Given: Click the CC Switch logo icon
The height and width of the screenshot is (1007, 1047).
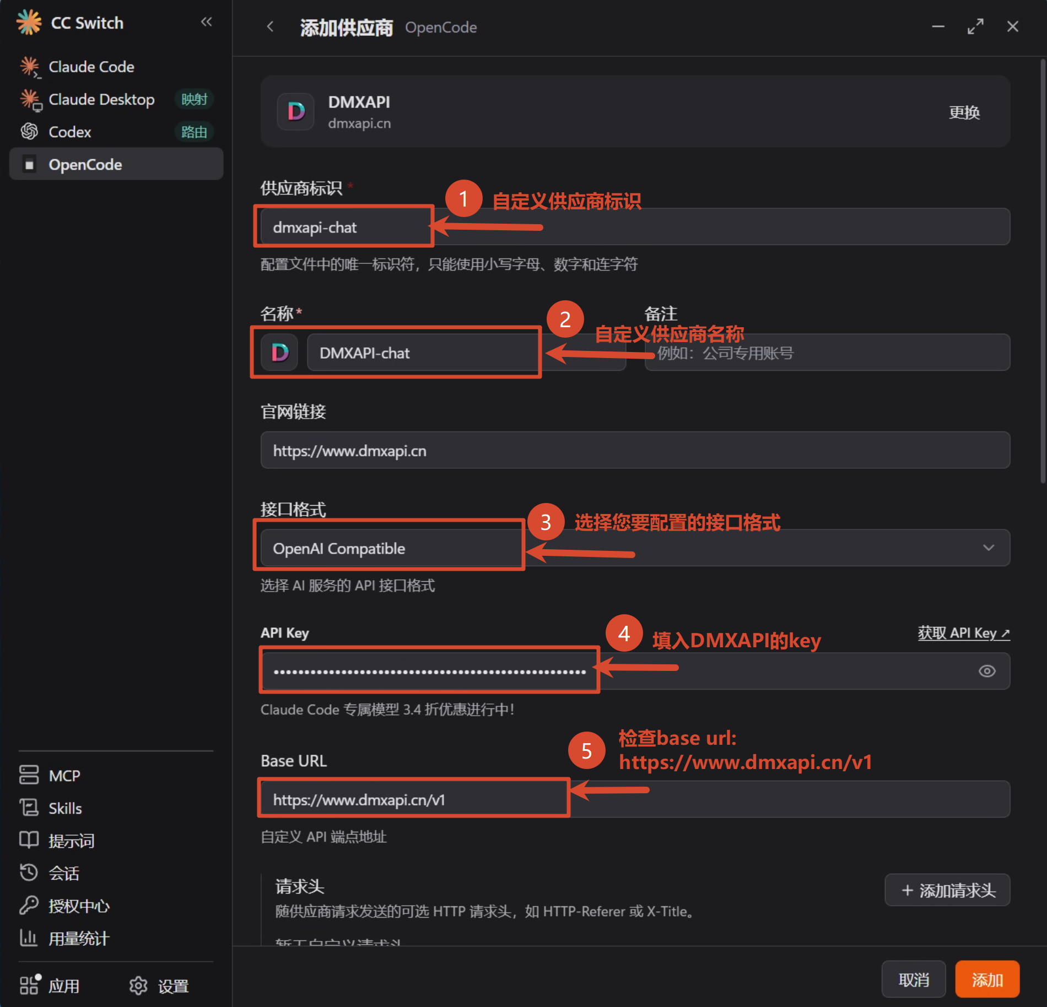Looking at the screenshot, I should click(29, 23).
